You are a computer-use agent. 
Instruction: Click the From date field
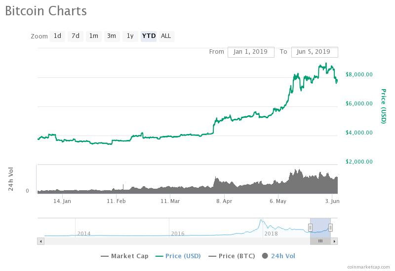tap(251, 52)
